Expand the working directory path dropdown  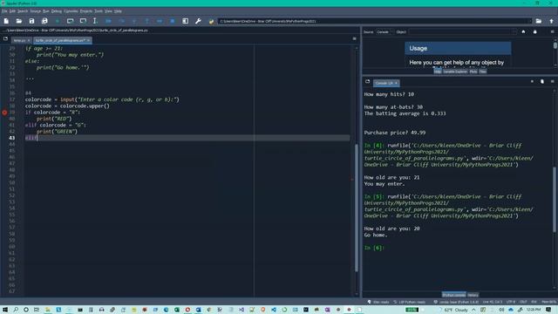[529, 21]
